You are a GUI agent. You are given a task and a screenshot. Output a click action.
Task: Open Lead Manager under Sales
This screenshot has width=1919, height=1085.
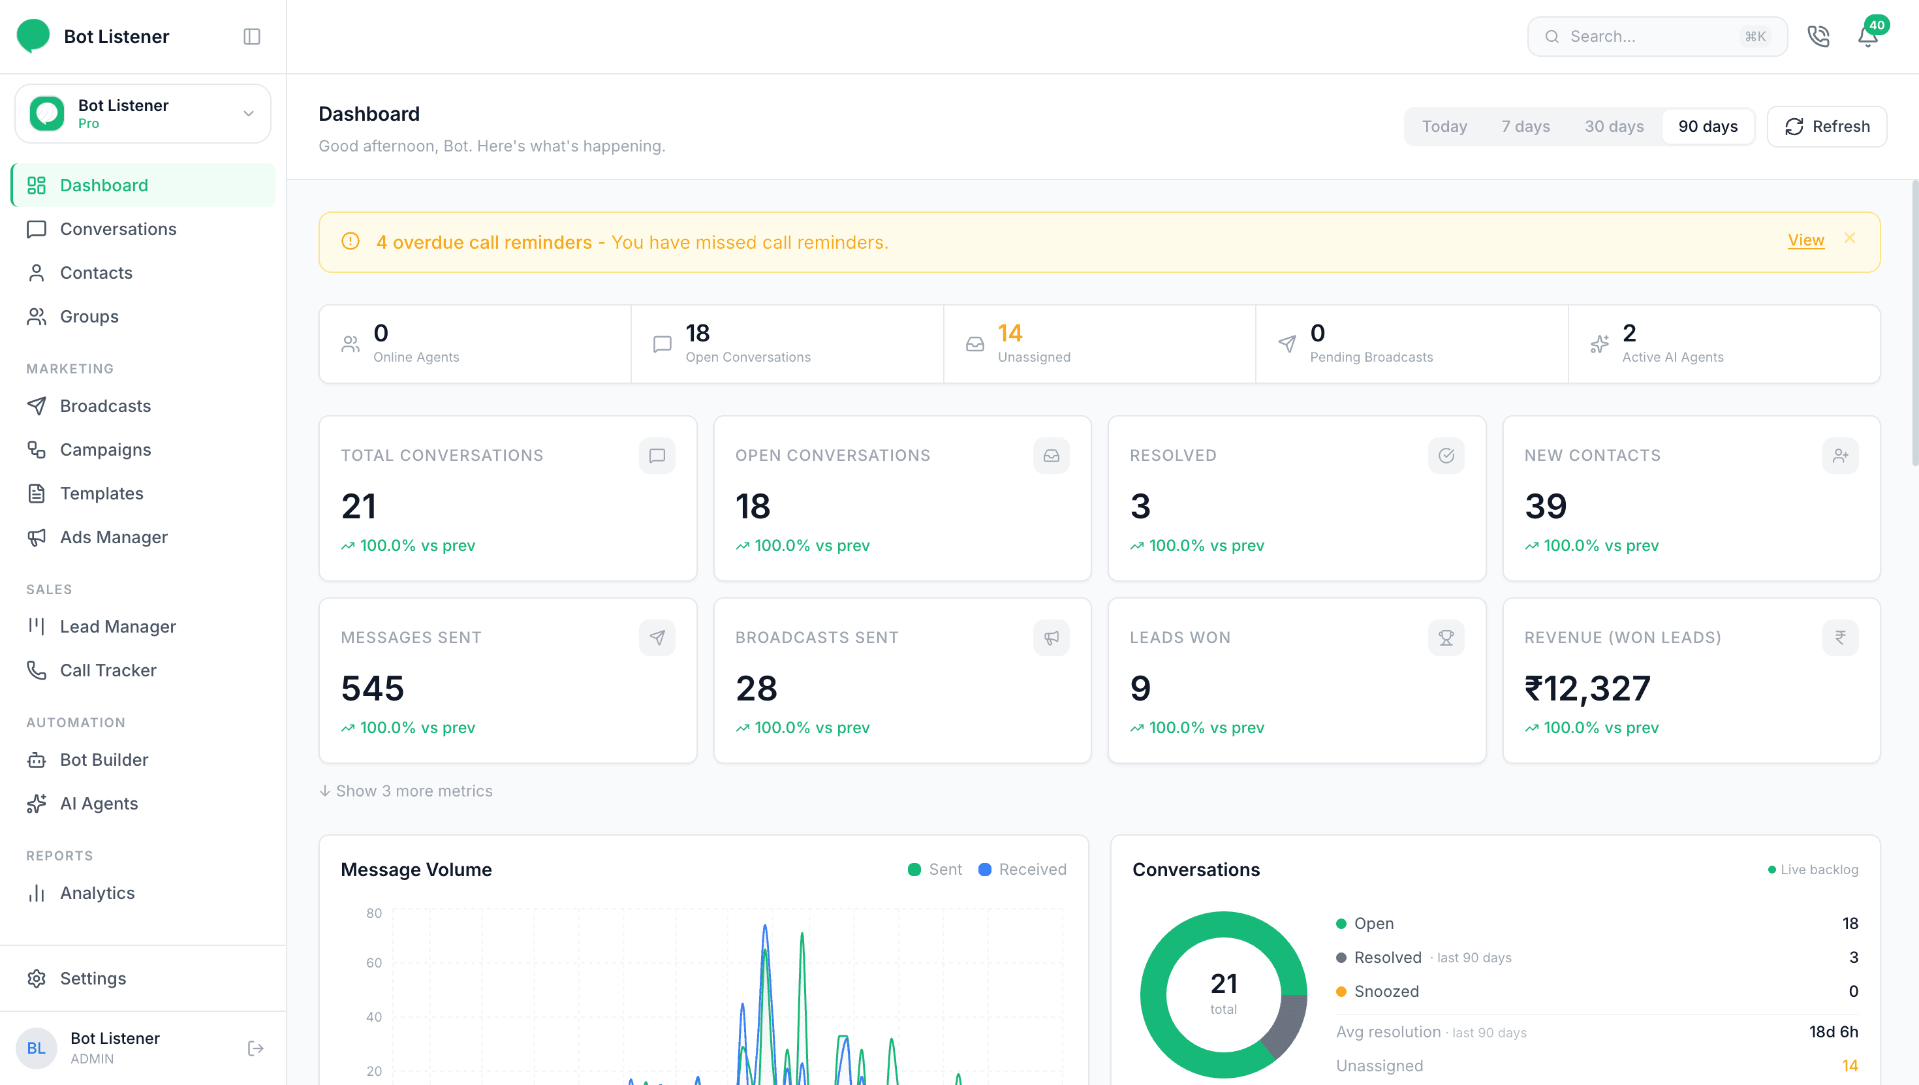(143, 627)
